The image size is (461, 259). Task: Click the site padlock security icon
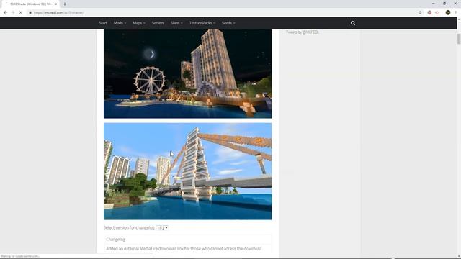(x=30, y=12)
